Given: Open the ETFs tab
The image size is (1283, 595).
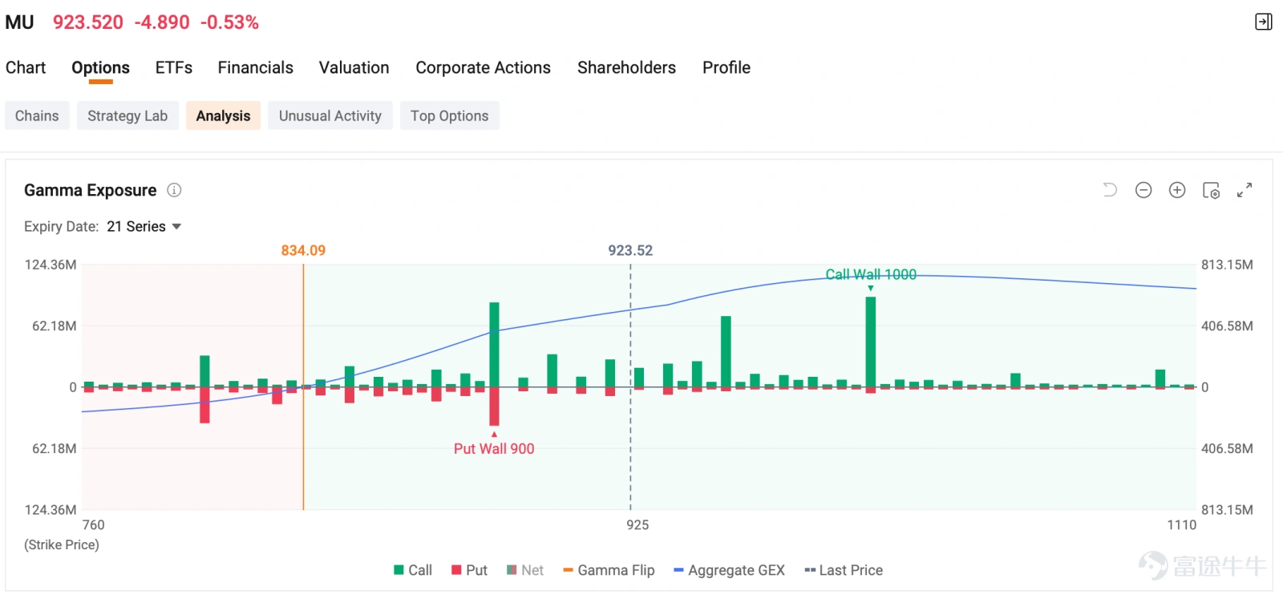Looking at the screenshot, I should click(x=174, y=67).
